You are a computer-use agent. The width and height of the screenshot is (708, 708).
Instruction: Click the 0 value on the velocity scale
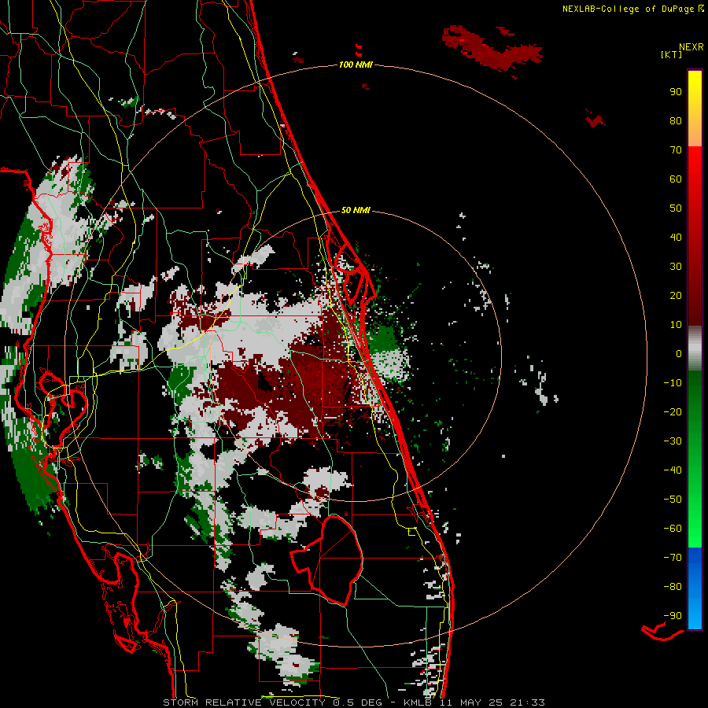(679, 354)
